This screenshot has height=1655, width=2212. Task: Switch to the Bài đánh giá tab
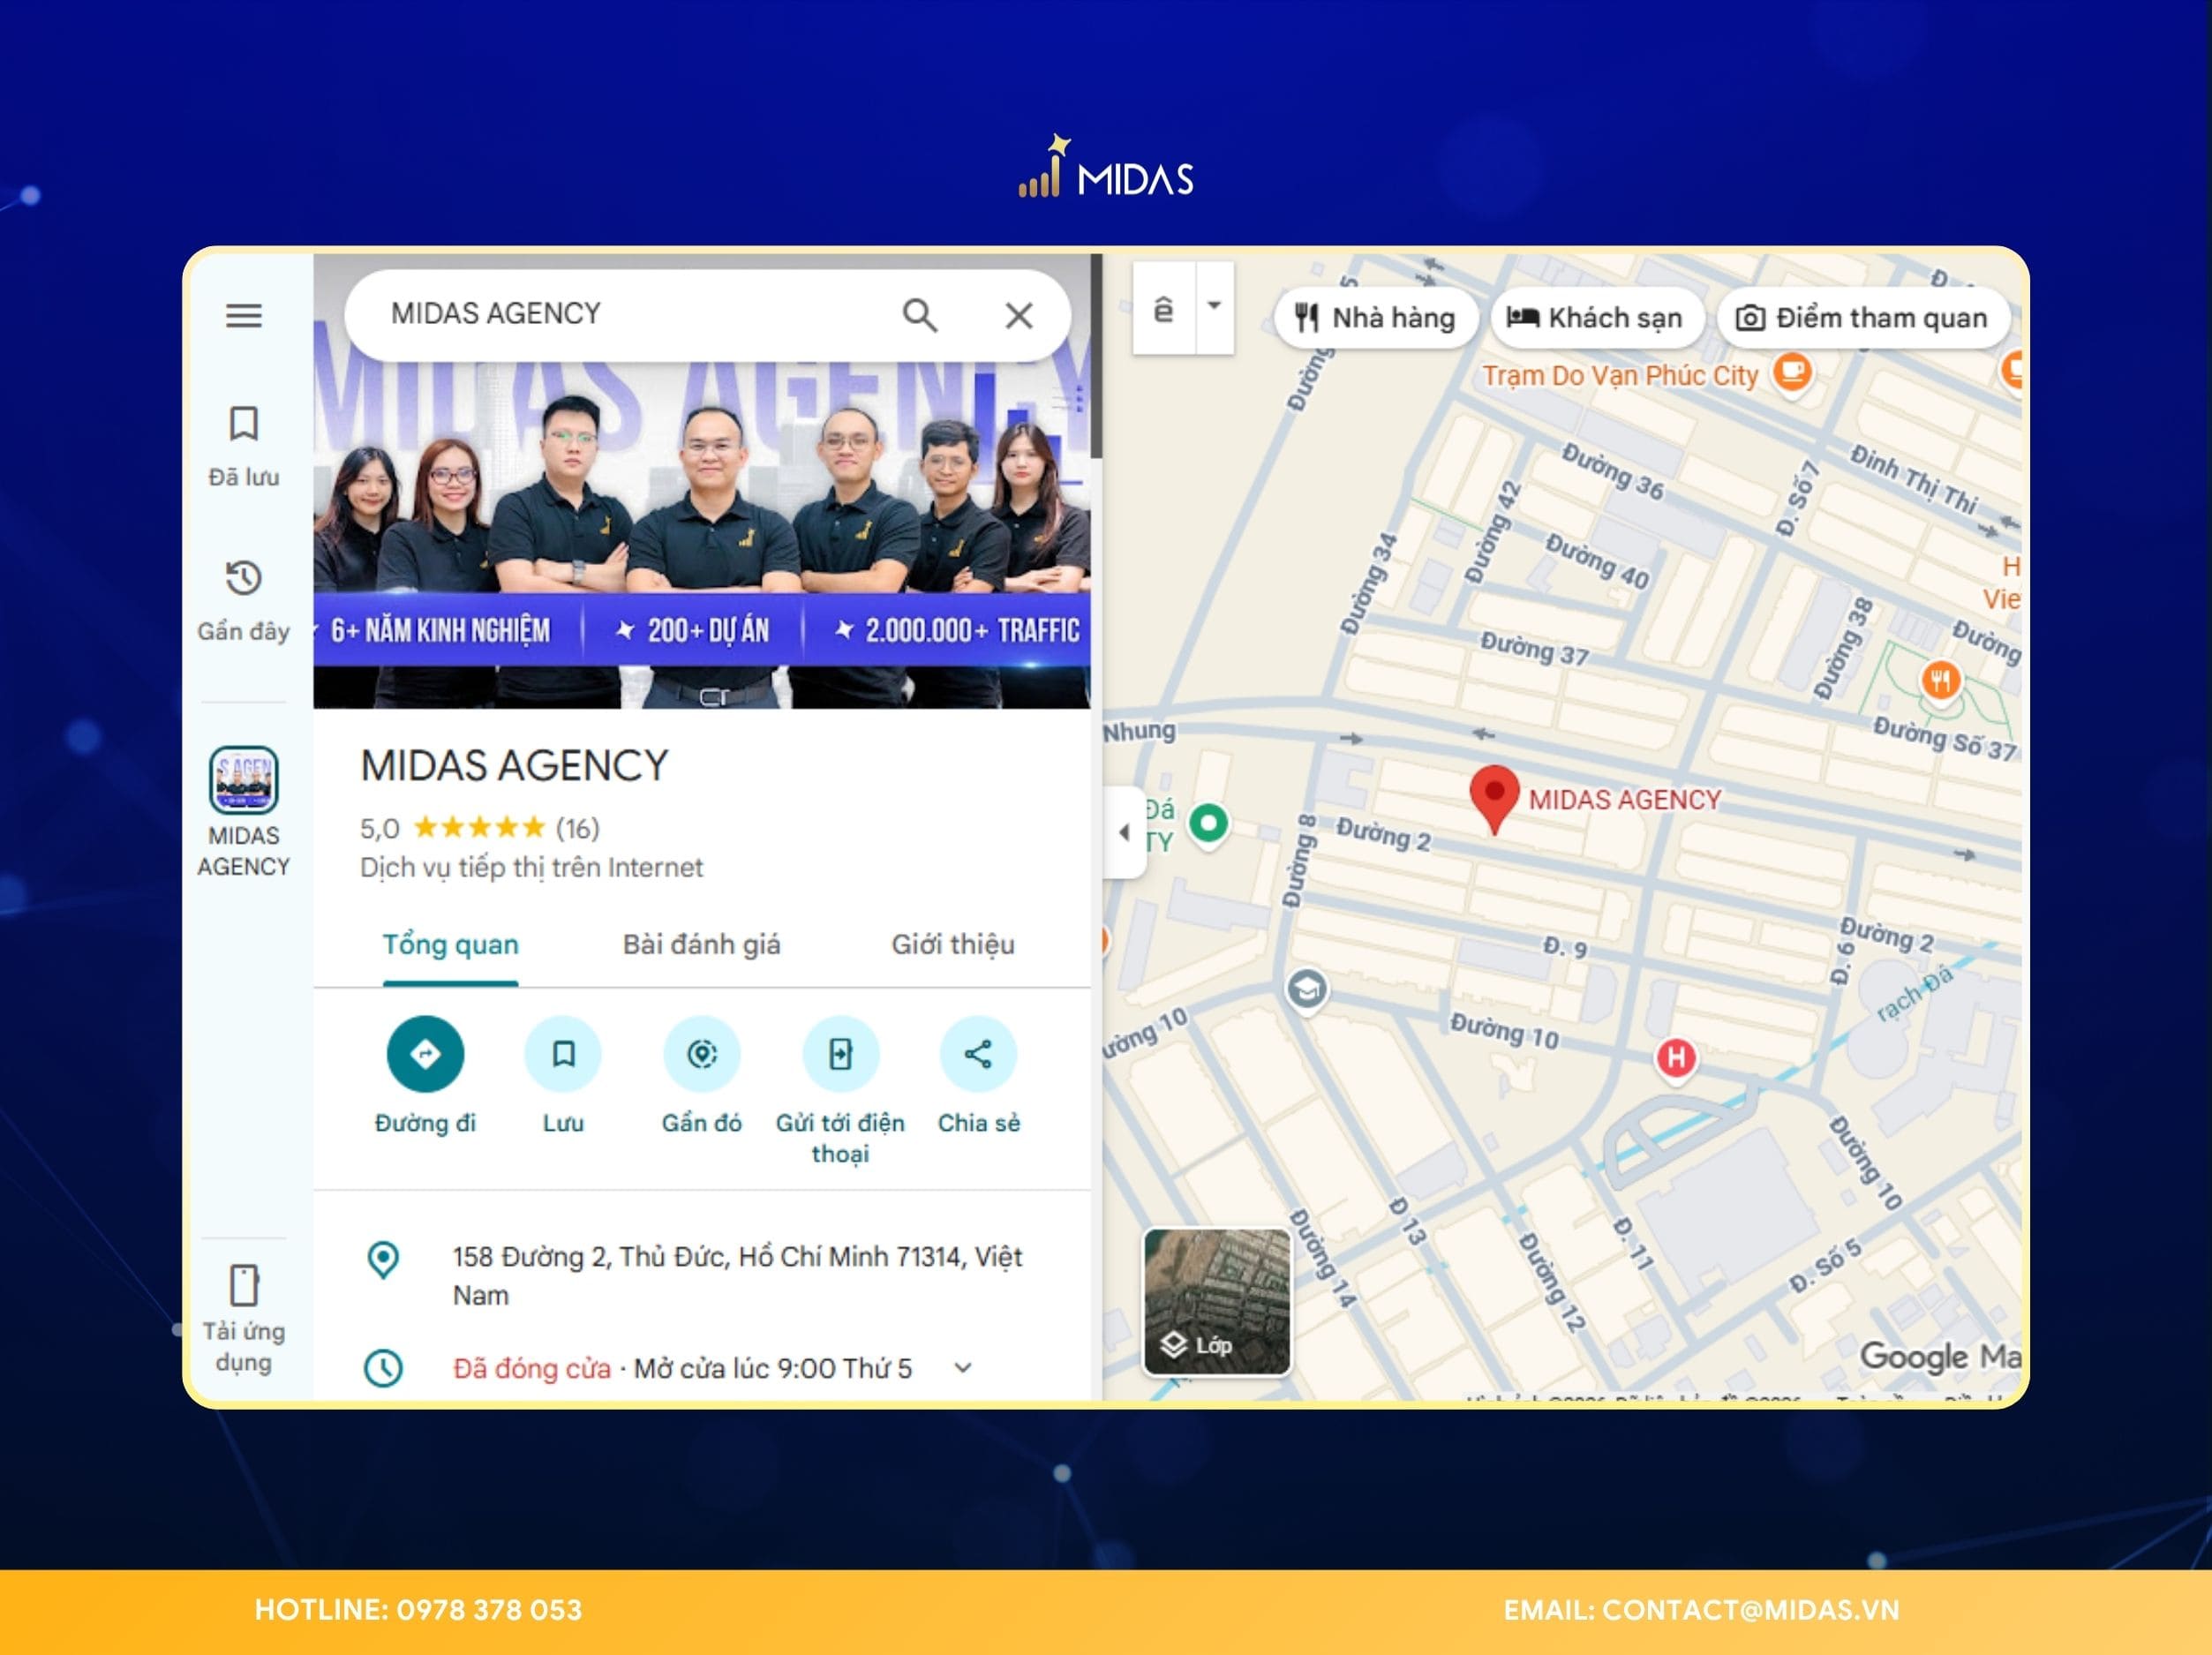(x=702, y=944)
